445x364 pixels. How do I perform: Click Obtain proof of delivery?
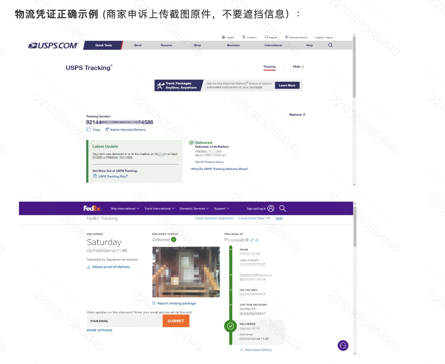[108, 267]
